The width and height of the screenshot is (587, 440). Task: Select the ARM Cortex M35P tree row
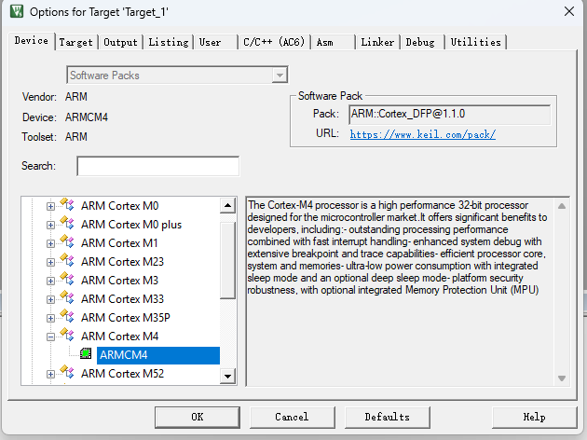[x=126, y=318]
